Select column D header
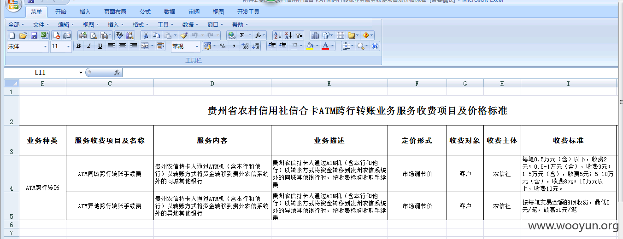Viewport: 623px width, 239px height. click(212, 83)
